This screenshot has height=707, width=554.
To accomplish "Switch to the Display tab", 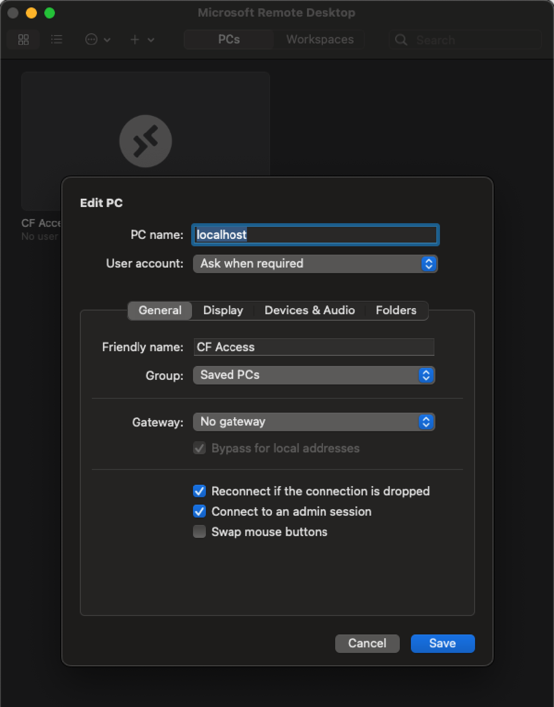I will (223, 310).
